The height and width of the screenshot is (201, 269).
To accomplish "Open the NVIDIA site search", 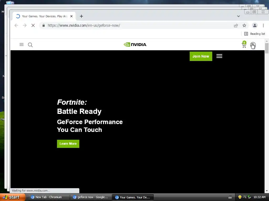I will [30, 45].
